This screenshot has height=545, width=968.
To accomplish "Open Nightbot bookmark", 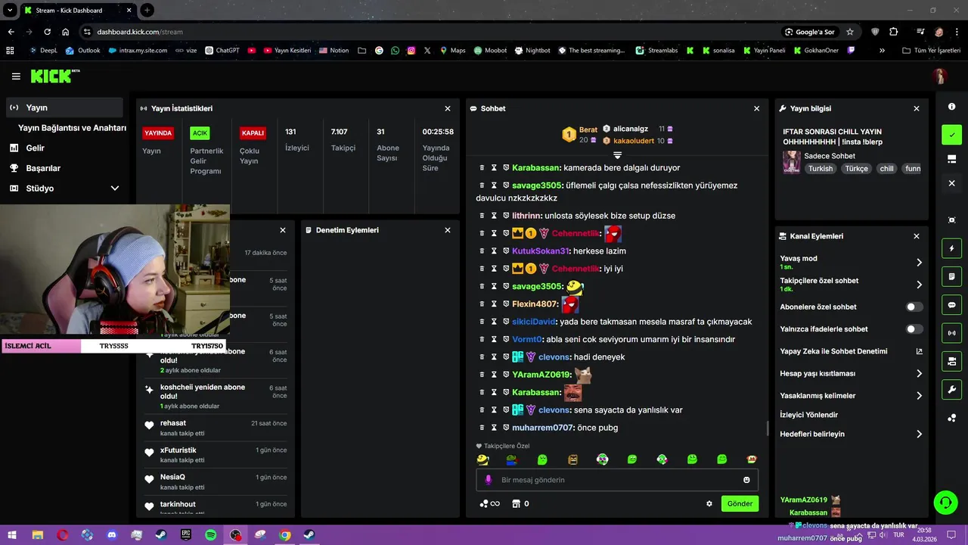I will pyautogui.click(x=532, y=51).
